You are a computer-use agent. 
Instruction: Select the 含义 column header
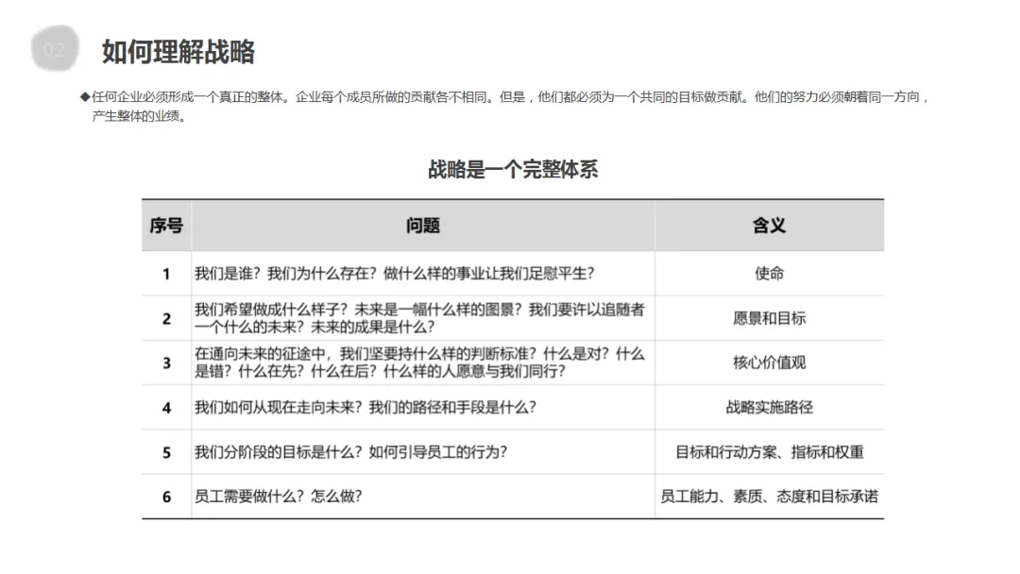pos(769,226)
